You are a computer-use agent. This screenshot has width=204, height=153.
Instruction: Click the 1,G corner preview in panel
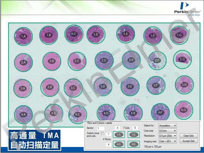pyautogui.click(x=134, y=135)
